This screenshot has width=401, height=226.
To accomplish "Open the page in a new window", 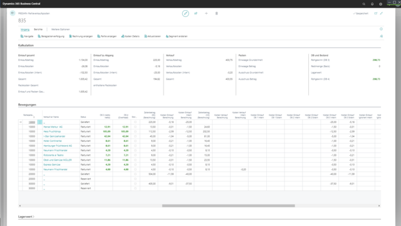I will click(376, 13).
